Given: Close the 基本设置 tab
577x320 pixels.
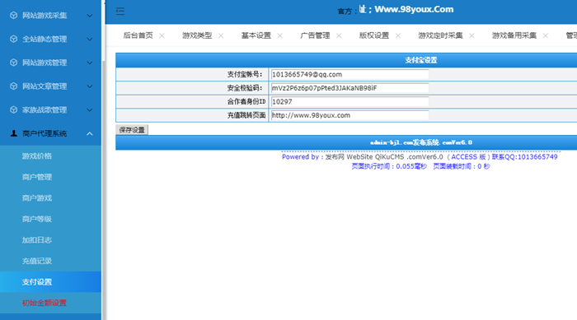Looking at the screenshot, I should click(x=279, y=35).
